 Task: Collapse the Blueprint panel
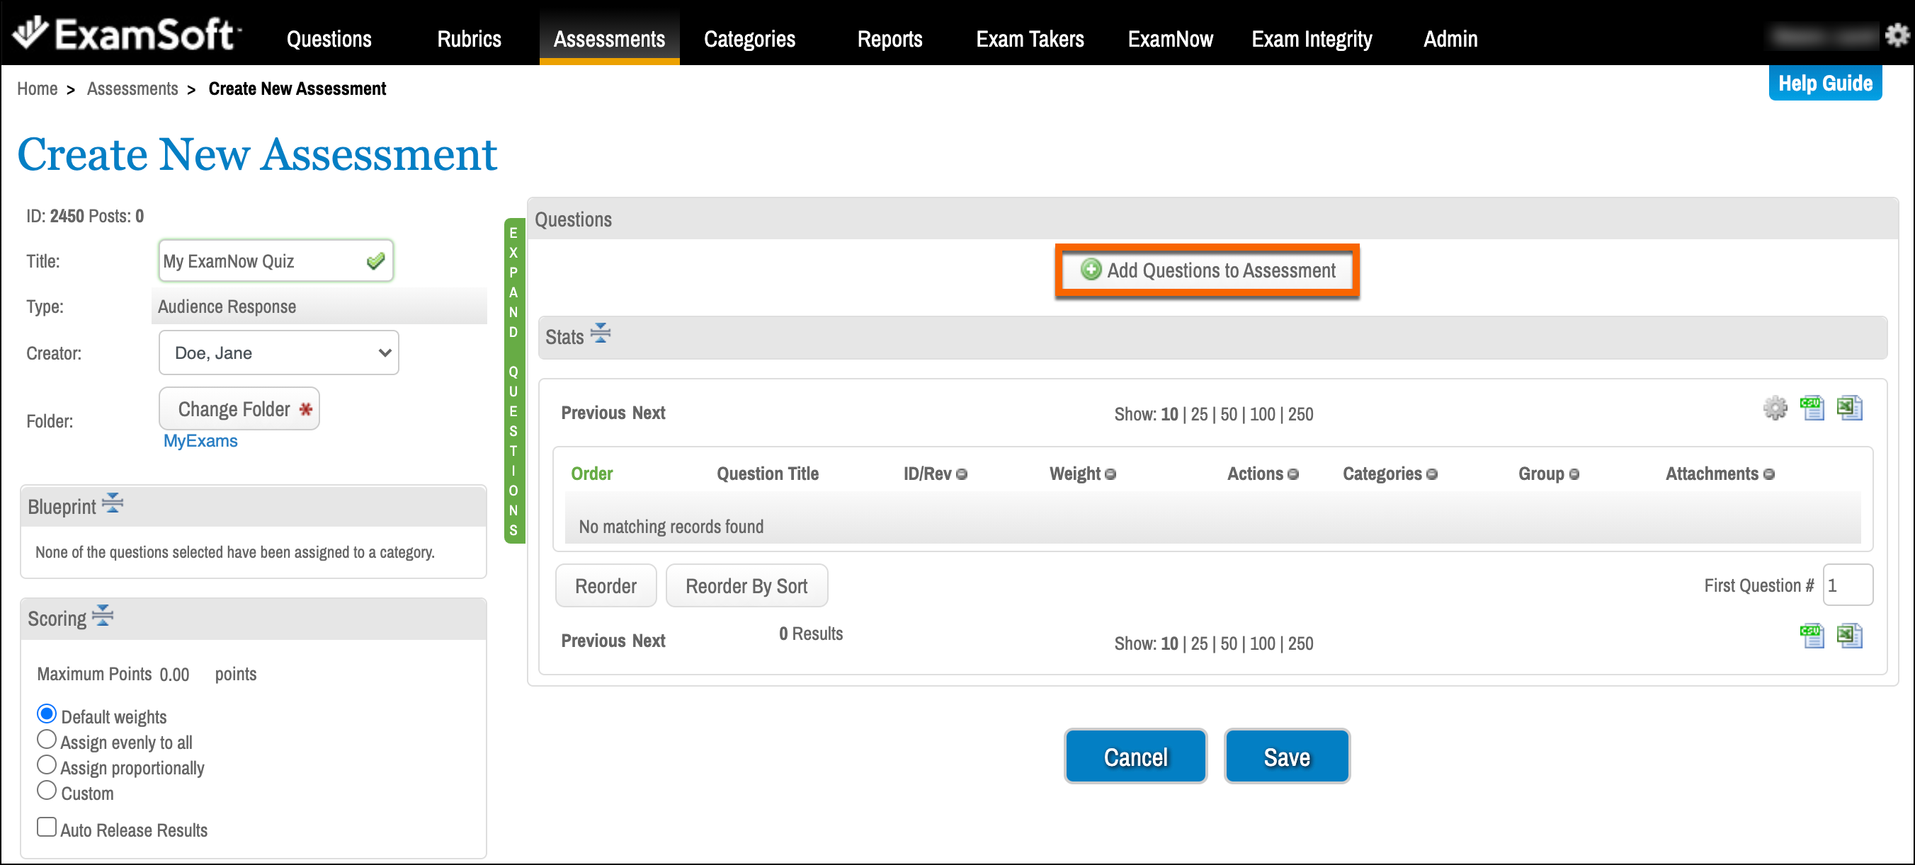[113, 504]
